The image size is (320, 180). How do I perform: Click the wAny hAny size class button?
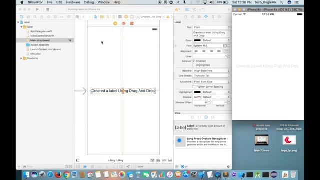(115, 160)
